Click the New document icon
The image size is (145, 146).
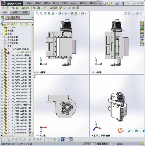(105, 3)
